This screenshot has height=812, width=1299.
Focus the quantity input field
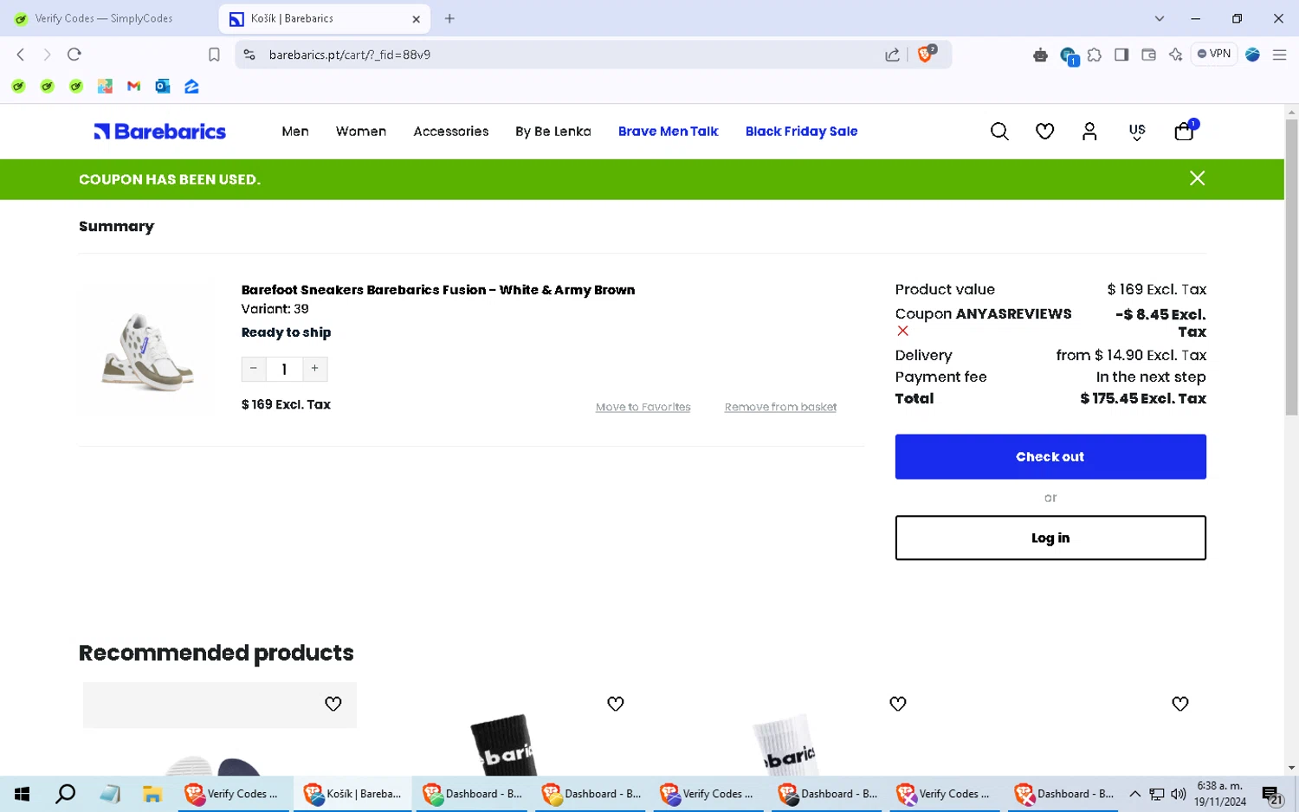point(284,369)
